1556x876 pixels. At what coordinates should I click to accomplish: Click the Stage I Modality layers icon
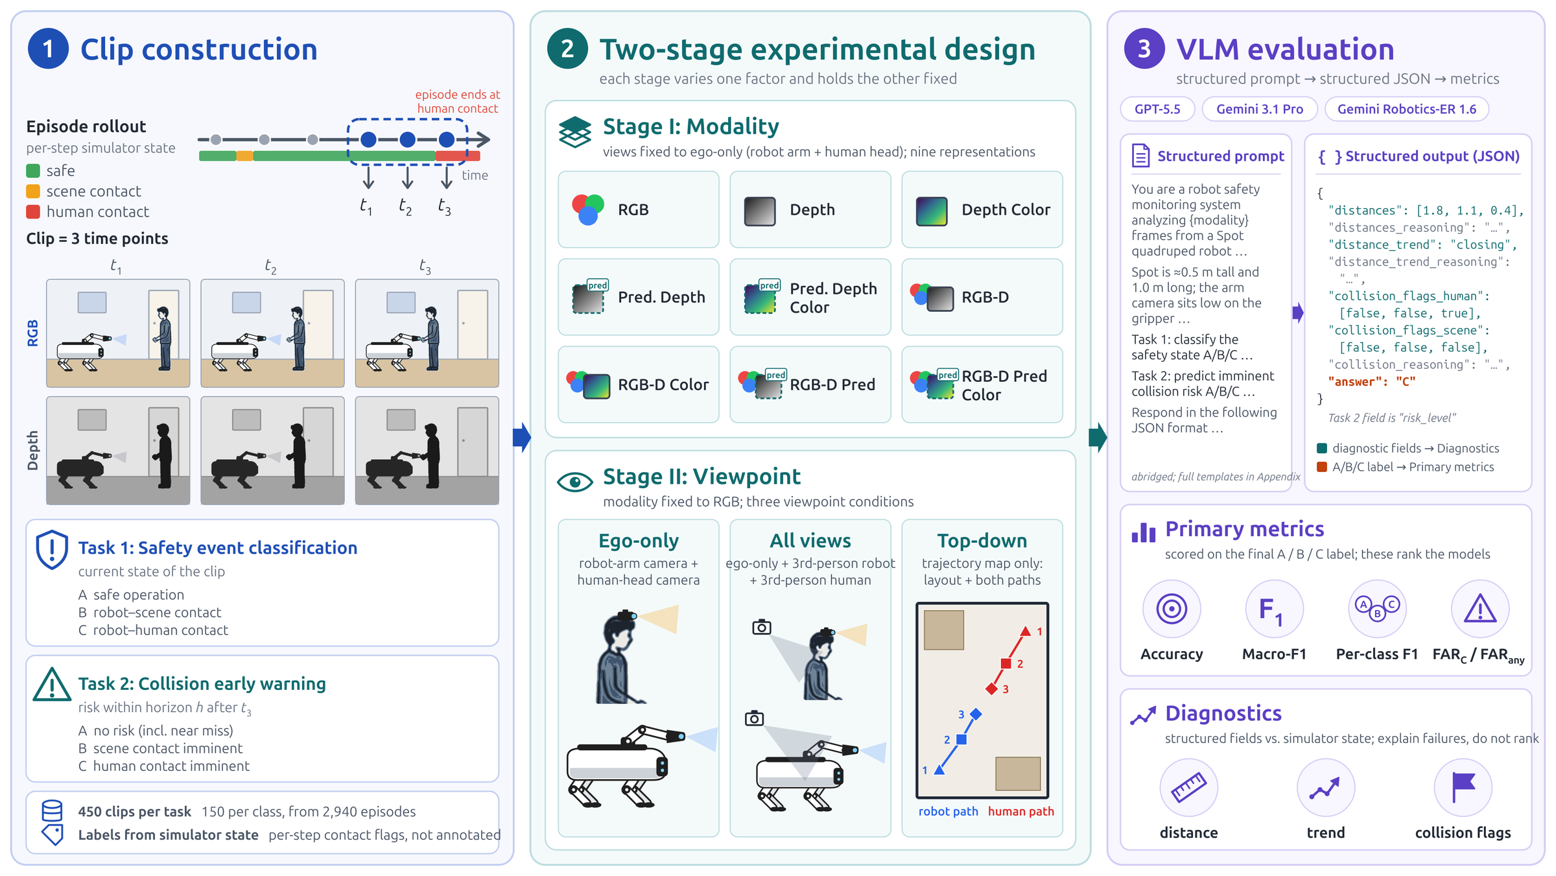pyautogui.click(x=574, y=132)
